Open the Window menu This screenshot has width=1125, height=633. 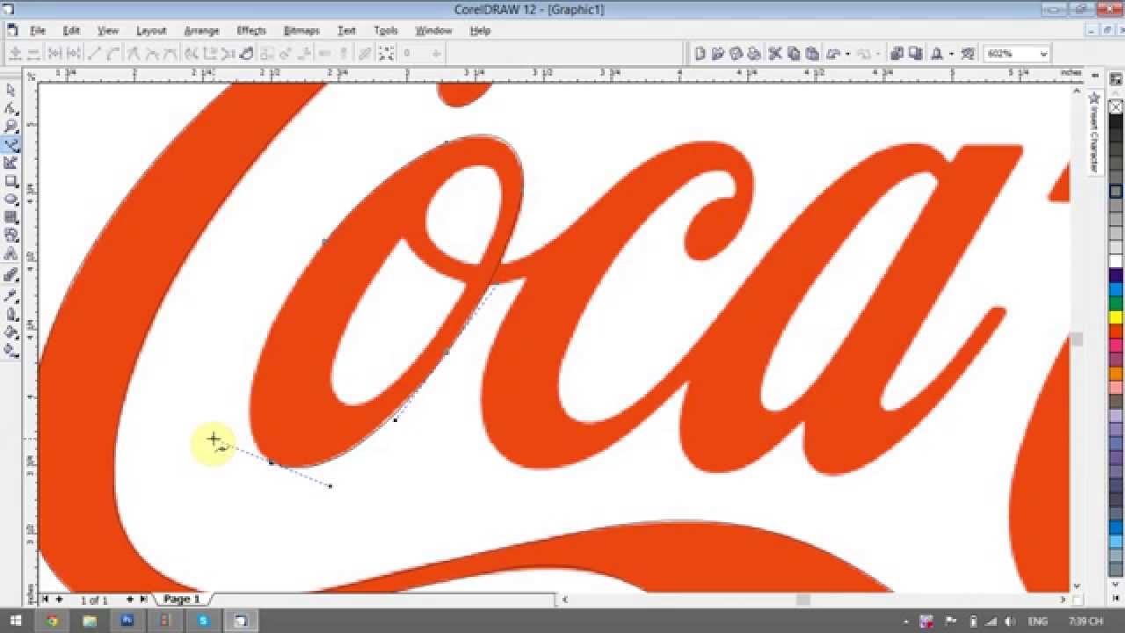[433, 30]
